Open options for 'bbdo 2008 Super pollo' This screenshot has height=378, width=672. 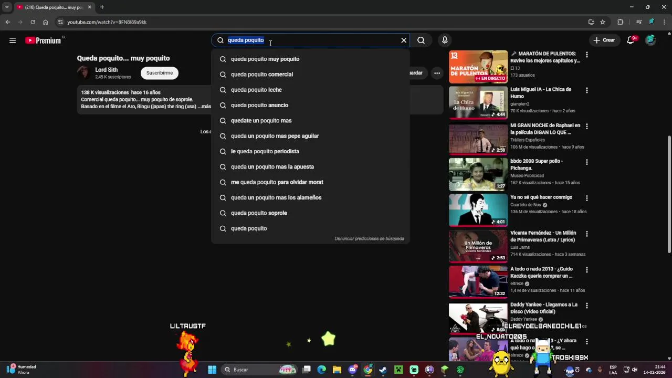coord(587,162)
